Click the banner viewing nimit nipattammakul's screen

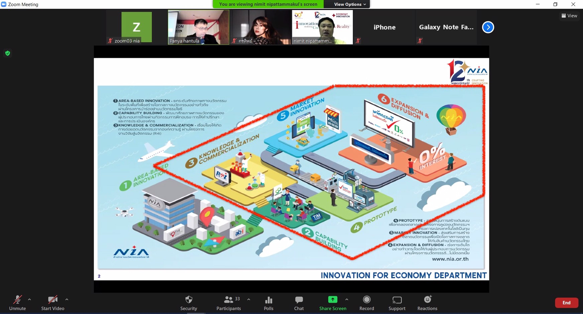[268, 4]
